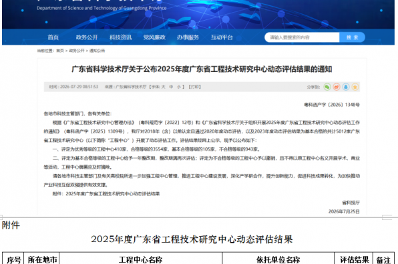
Task: Open the 政务公开 navigation menu item
Action: coord(87,37)
